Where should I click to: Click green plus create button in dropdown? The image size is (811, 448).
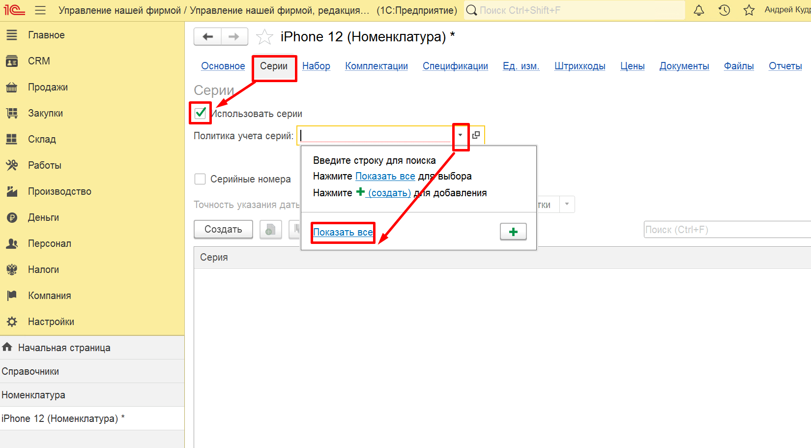click(x=513, y=232)
